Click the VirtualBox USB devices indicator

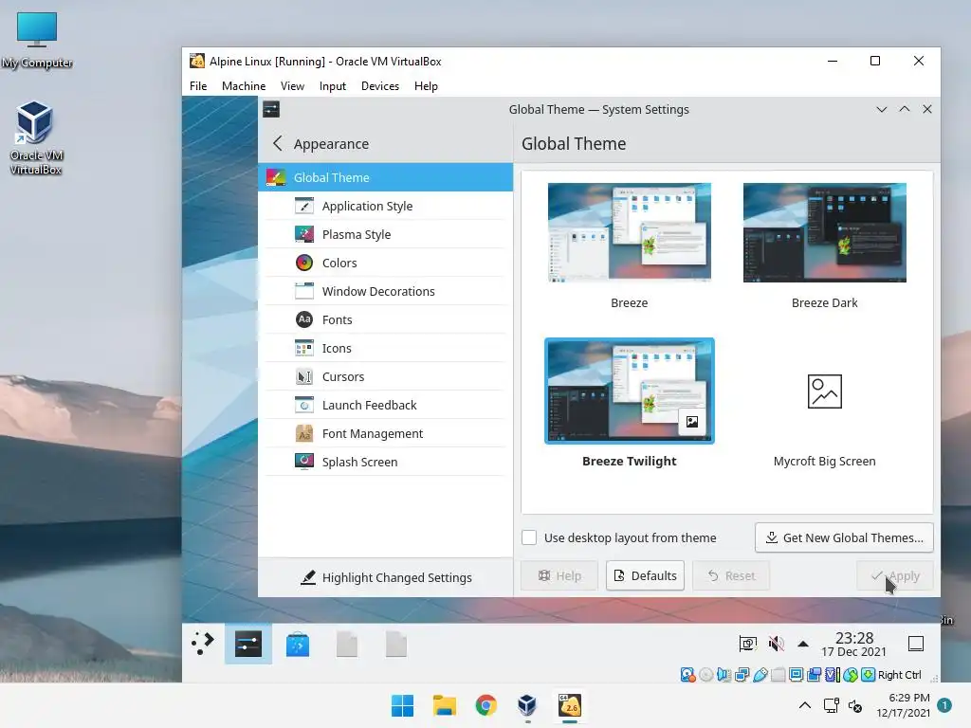tap(760, 675)
